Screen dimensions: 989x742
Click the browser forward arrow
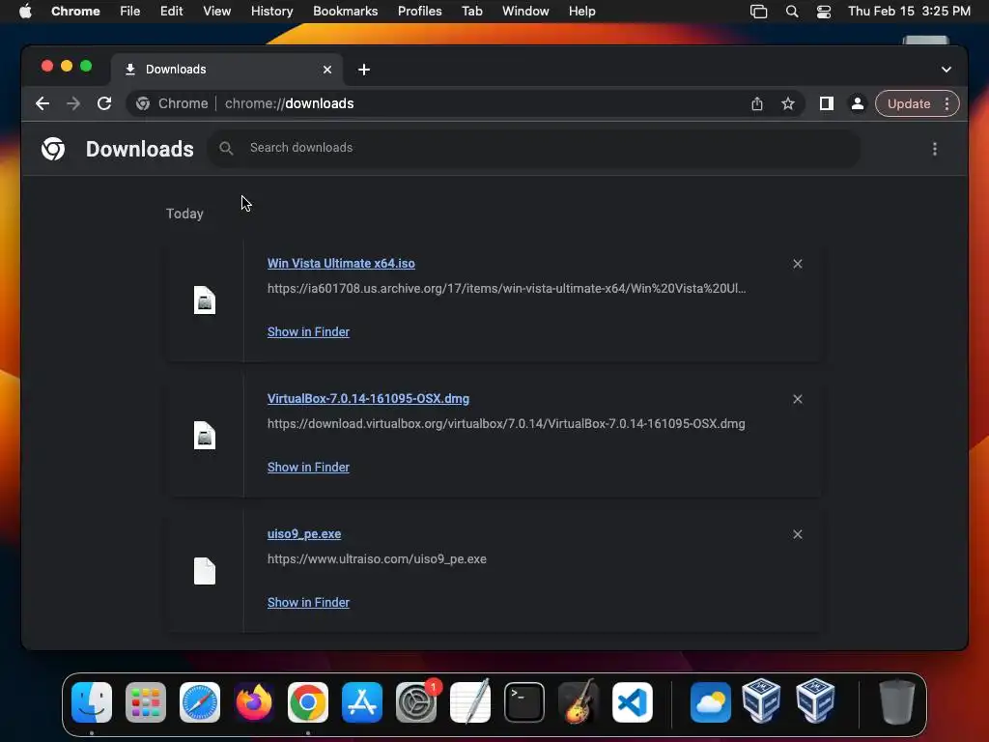click(x=73, y=103)
